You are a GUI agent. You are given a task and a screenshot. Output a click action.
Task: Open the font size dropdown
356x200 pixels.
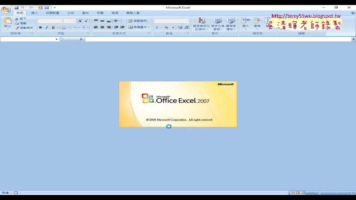pyautogui.click(x=74, y=21)
